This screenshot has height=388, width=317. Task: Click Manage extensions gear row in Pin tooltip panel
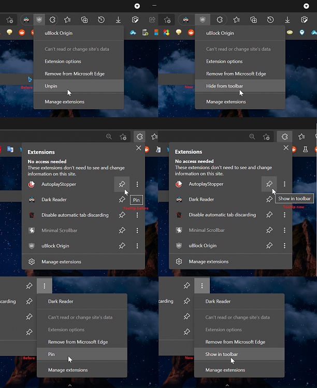pos(83,262)
